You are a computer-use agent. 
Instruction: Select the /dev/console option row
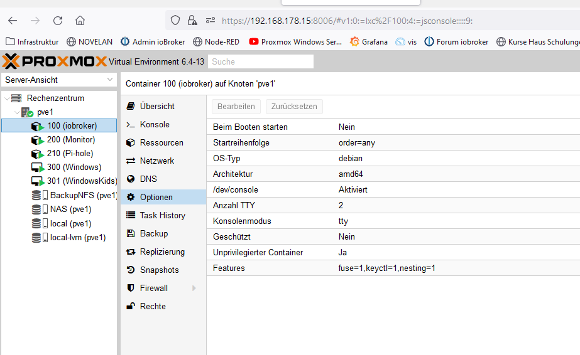click(x=393, y=189)
